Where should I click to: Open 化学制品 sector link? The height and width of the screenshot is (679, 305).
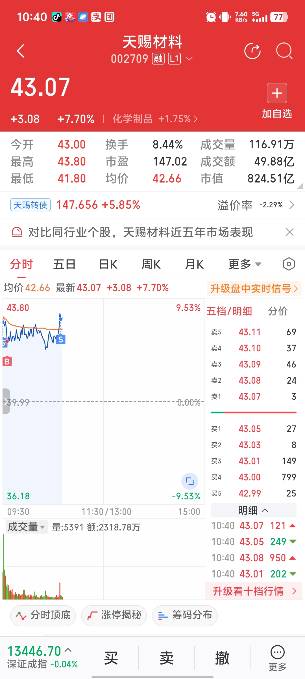[155, 119]
